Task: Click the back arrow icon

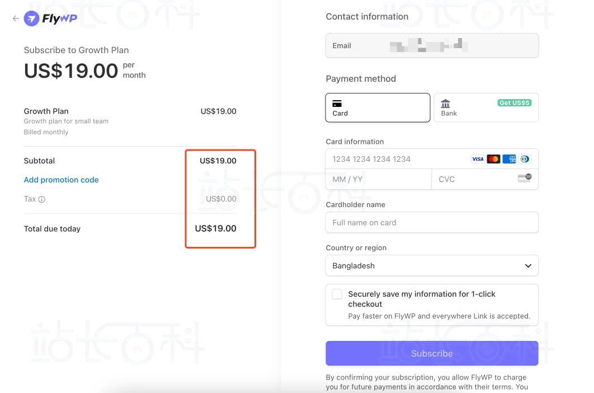Action: point(16,18)
